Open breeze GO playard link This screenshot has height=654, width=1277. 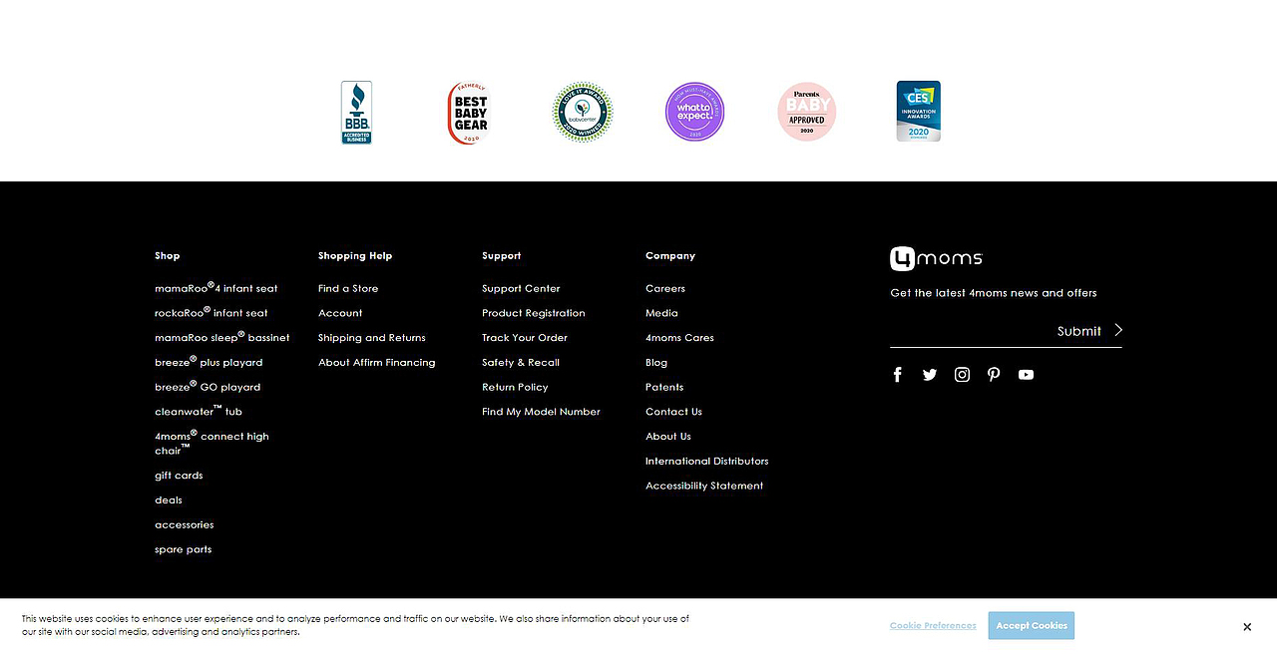coord(208,386)
